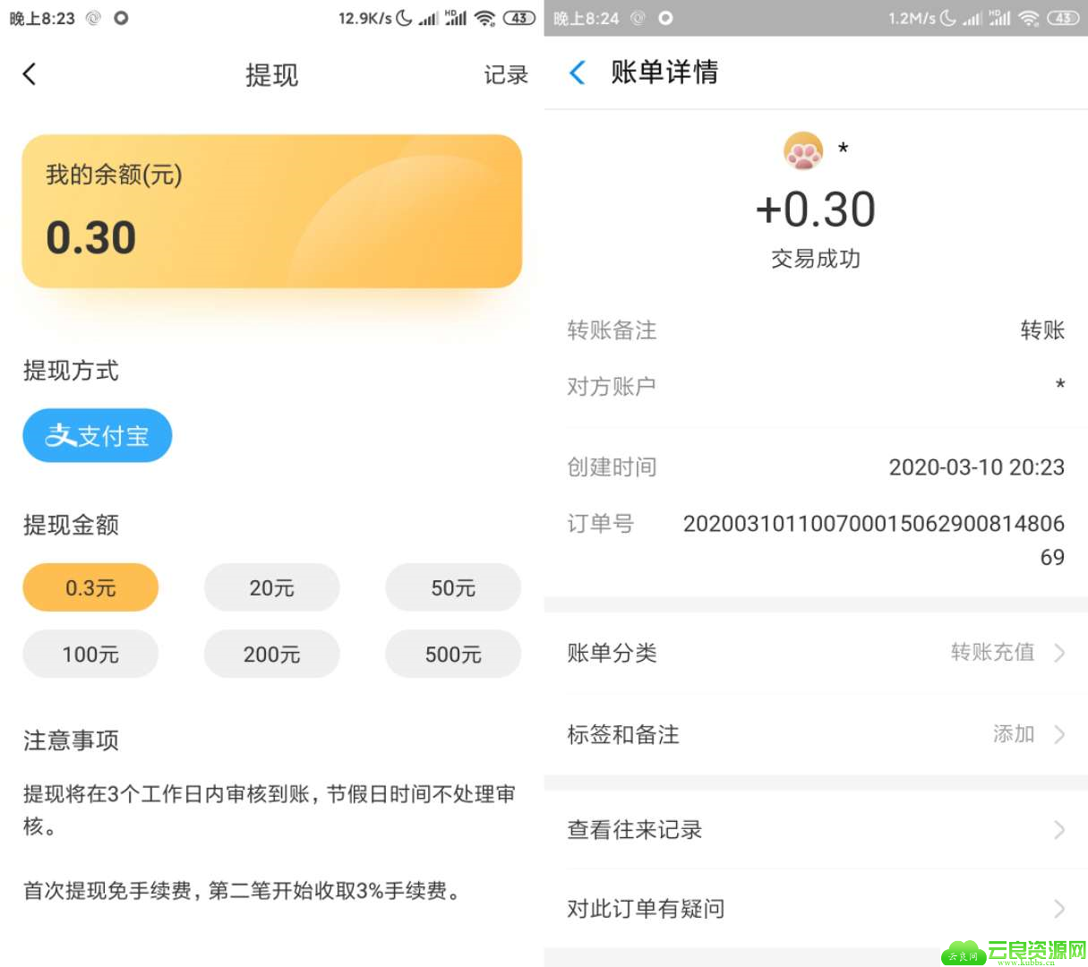The image size is (1088, 967).
Task: Open the 记录 withdrawal history
Action: click(x=506, y=75)
